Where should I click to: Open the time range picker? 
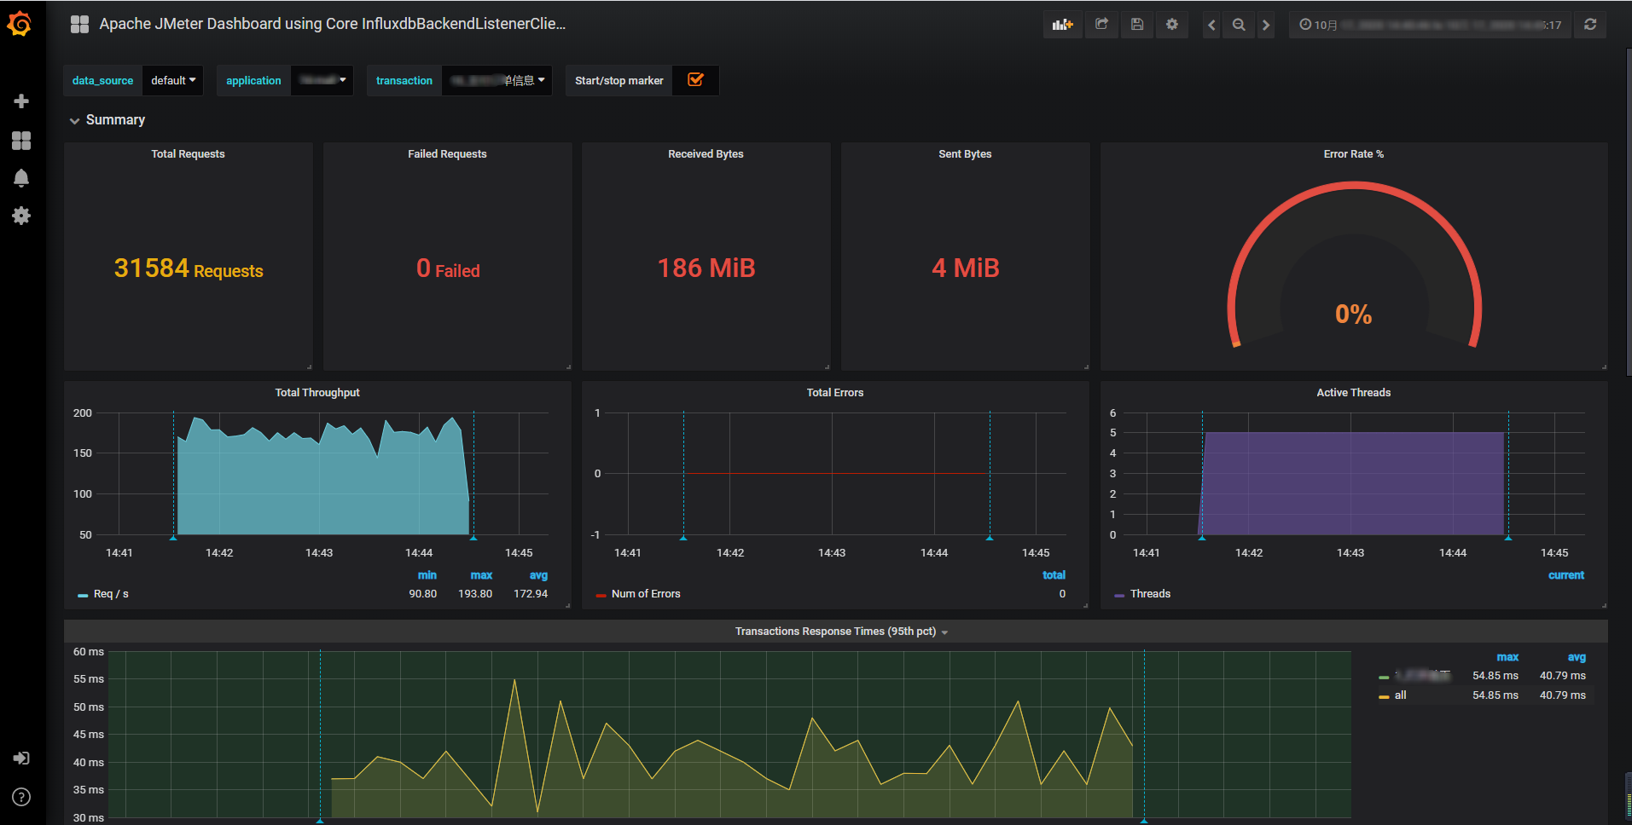(x=1430, y=25)
